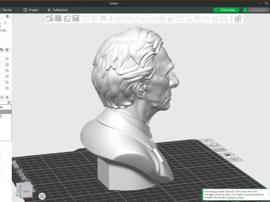This screenshot has height=202, width=270.
Task: Click the round view icon beside the cube
Action: [42, 196]
